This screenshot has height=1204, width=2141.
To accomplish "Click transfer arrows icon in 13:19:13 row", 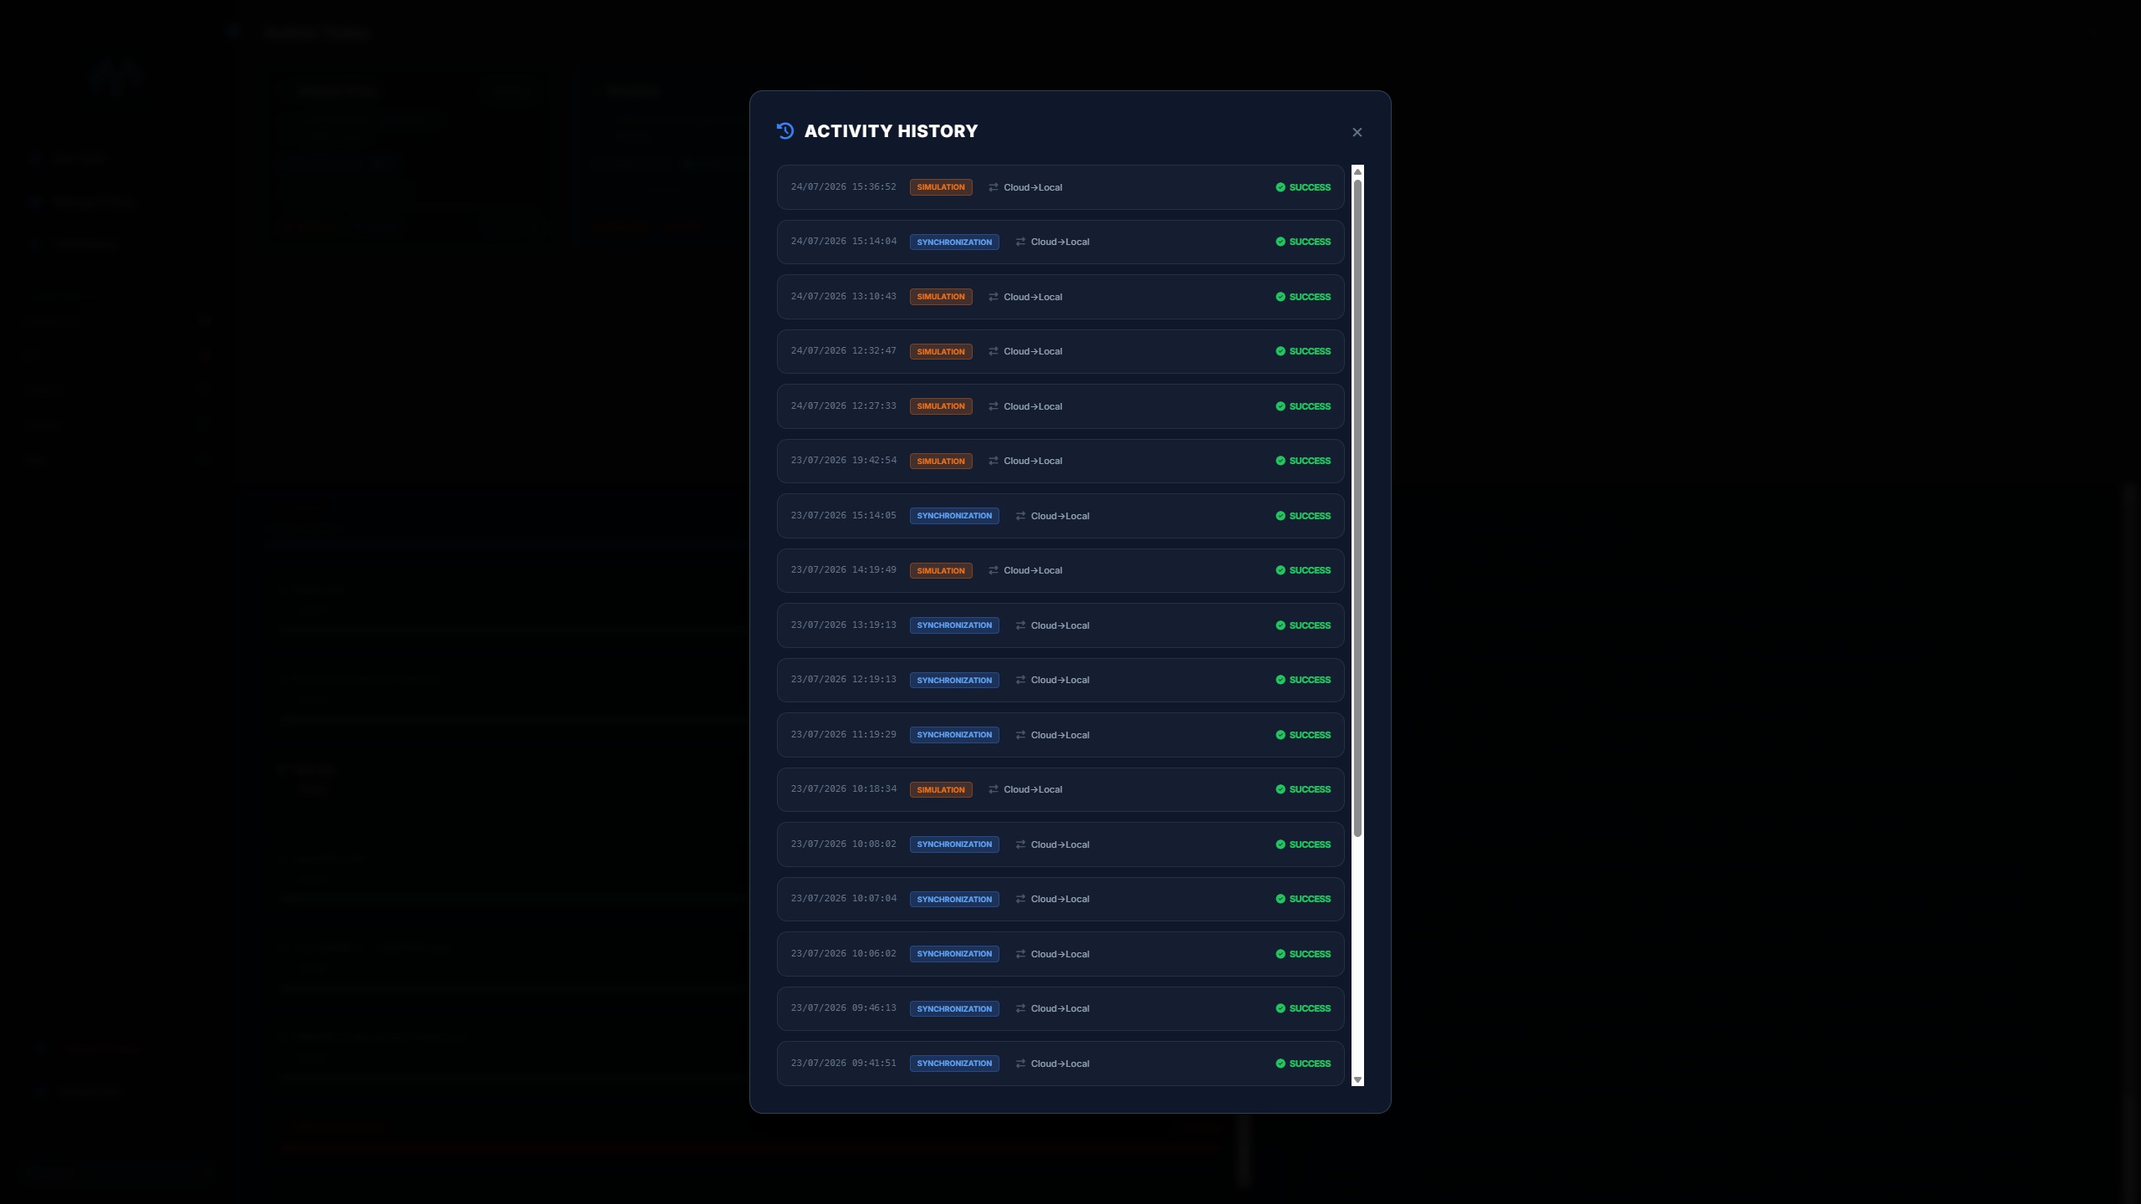I will point(1020,625).
